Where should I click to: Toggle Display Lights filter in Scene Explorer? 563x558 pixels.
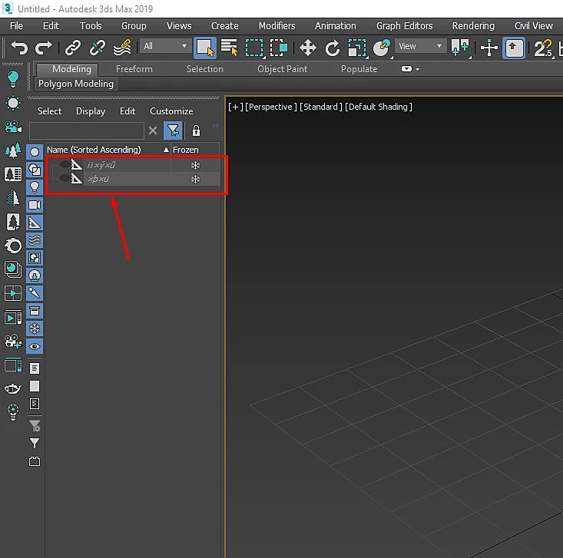pyautogui.click(x=35, y=187)
